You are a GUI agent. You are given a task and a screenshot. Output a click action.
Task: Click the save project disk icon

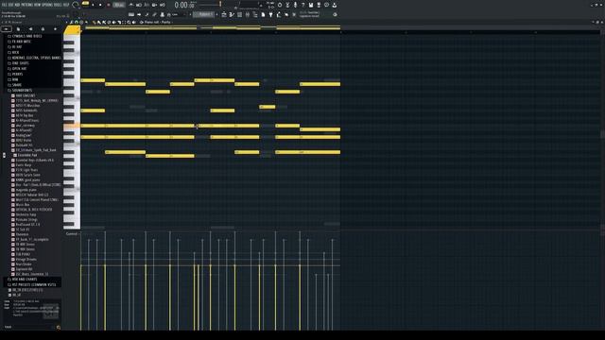point(311,5)
